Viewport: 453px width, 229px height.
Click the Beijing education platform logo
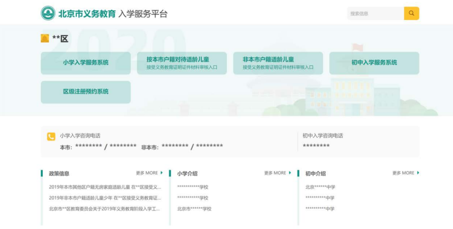tap(48, 13)
